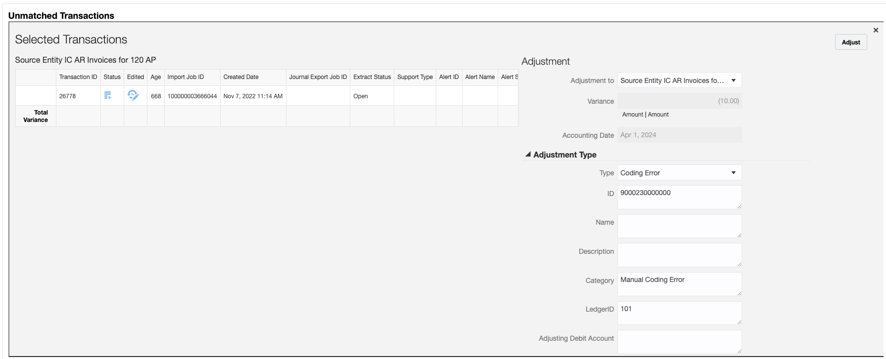The width and height of the screenshot is (886, 359).
Task: Click the Journal Export Job ID column header
Action: pos(318,77)
